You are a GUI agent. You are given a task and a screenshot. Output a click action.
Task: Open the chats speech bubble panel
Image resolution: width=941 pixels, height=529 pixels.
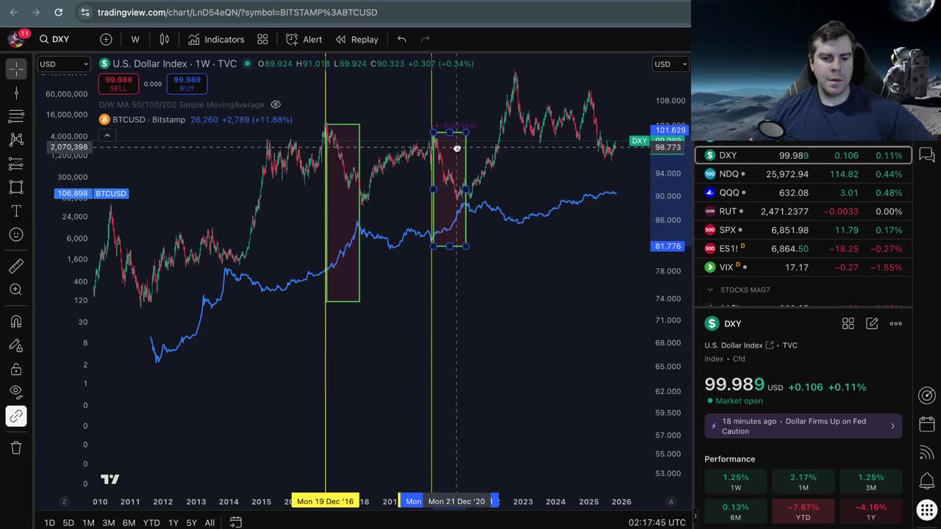click(927, 155)
